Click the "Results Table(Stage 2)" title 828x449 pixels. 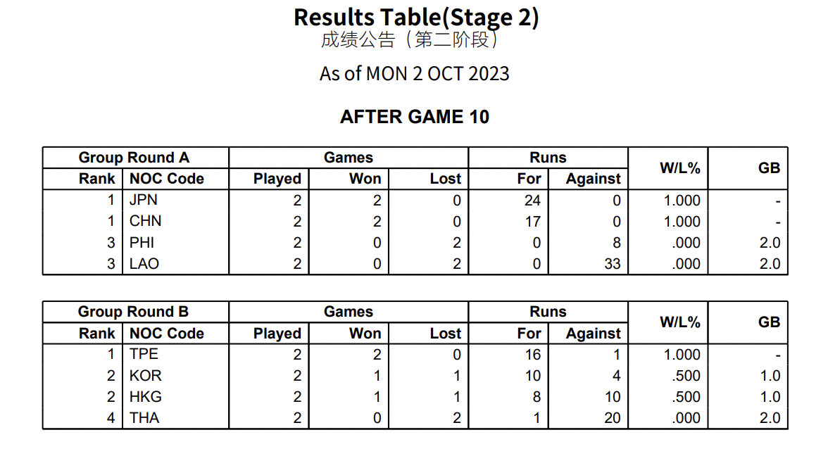[415, 17]
